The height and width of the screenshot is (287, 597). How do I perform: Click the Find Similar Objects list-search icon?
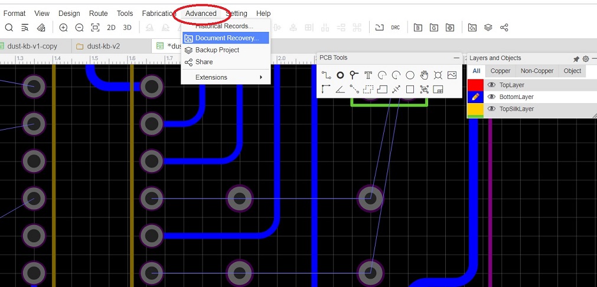tap(25, 27)
